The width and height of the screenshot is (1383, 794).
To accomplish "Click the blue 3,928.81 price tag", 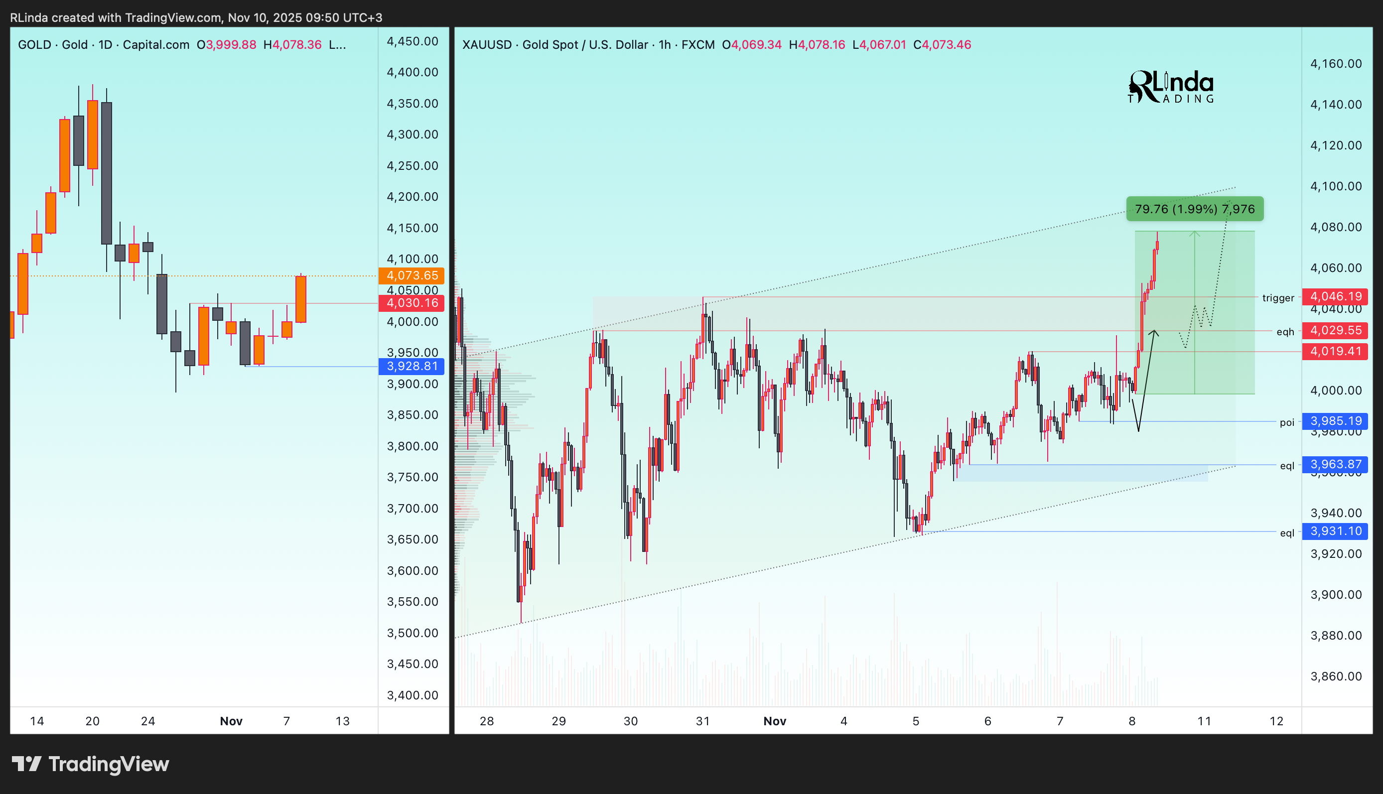I will click(x=412, y=367).
